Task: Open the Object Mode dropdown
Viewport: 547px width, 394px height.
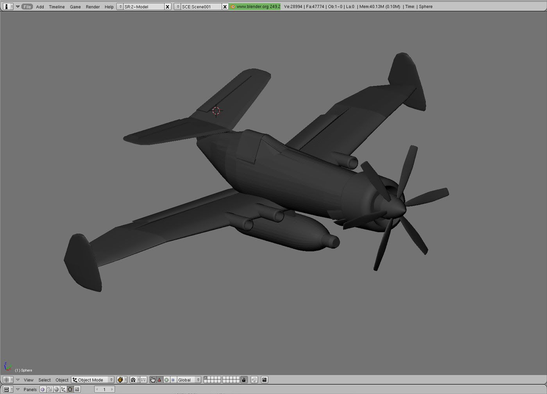Action: [93, 380]
